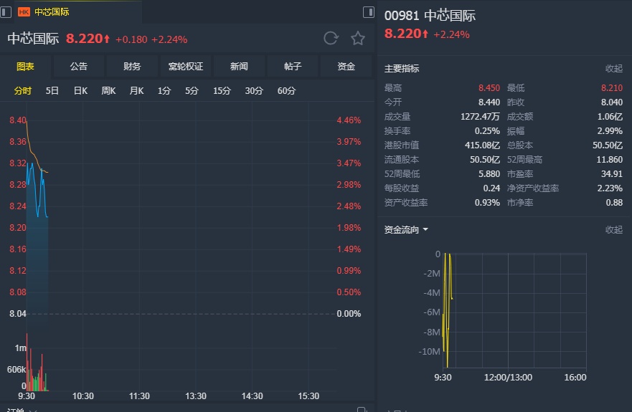Click the HK market badge icon
Viewport: 632px width, 412px height.
(24, 11)
